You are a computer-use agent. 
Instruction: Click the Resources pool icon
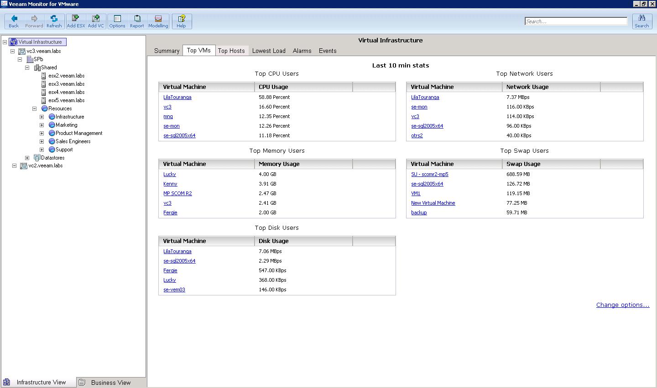[x=44, y=109]
